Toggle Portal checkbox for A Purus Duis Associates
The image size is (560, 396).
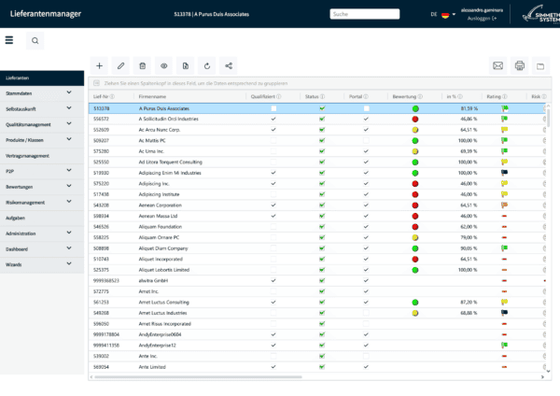tap(366, 108)
